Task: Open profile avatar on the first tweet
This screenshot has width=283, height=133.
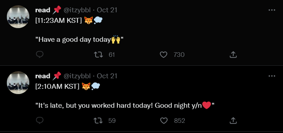Action: 18,17
